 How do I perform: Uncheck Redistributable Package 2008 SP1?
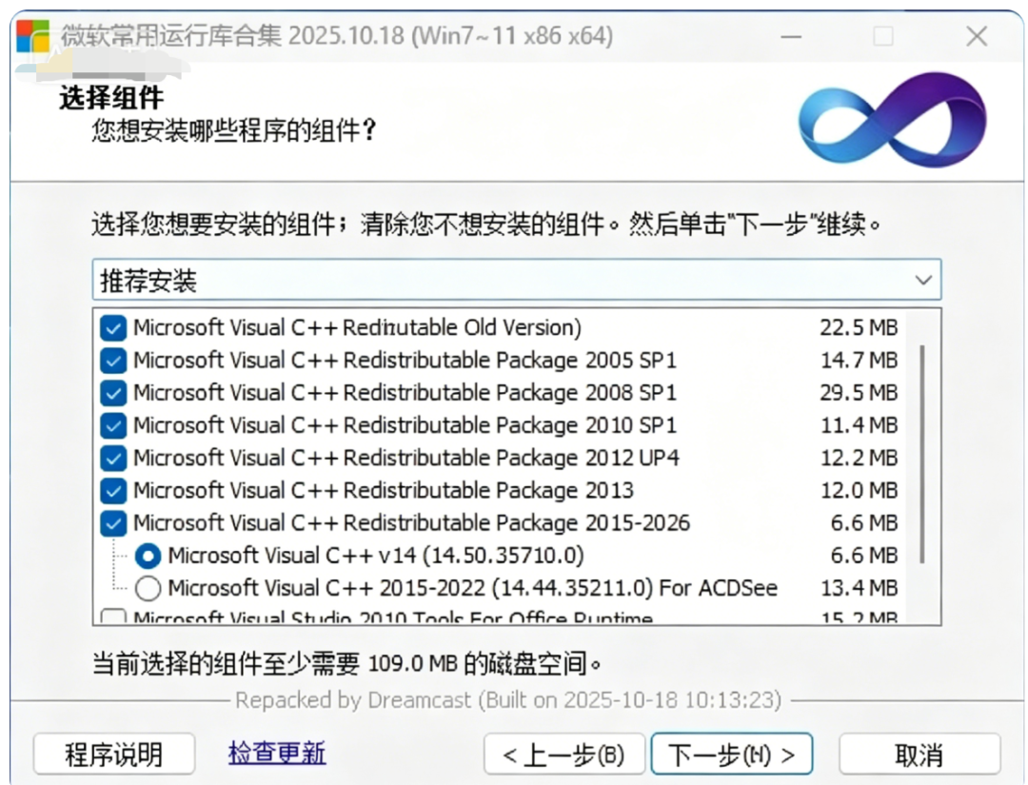point(113,393)
